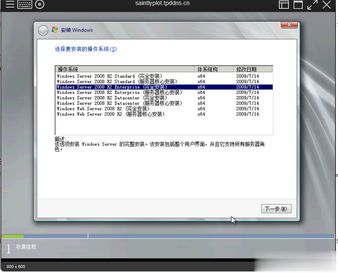
Task: Click the x64 cell in the Web Server 完全安装 row
Action: tap(201, 109)
